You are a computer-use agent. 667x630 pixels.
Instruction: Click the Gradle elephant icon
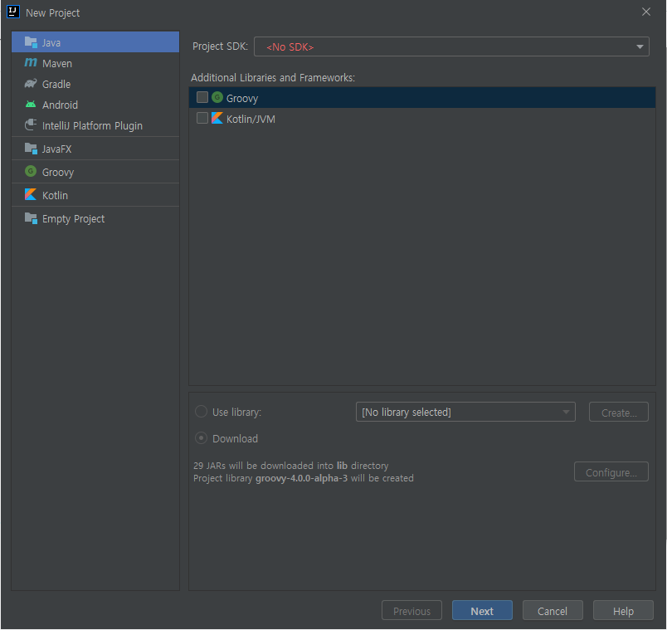[x=31, y=84]
